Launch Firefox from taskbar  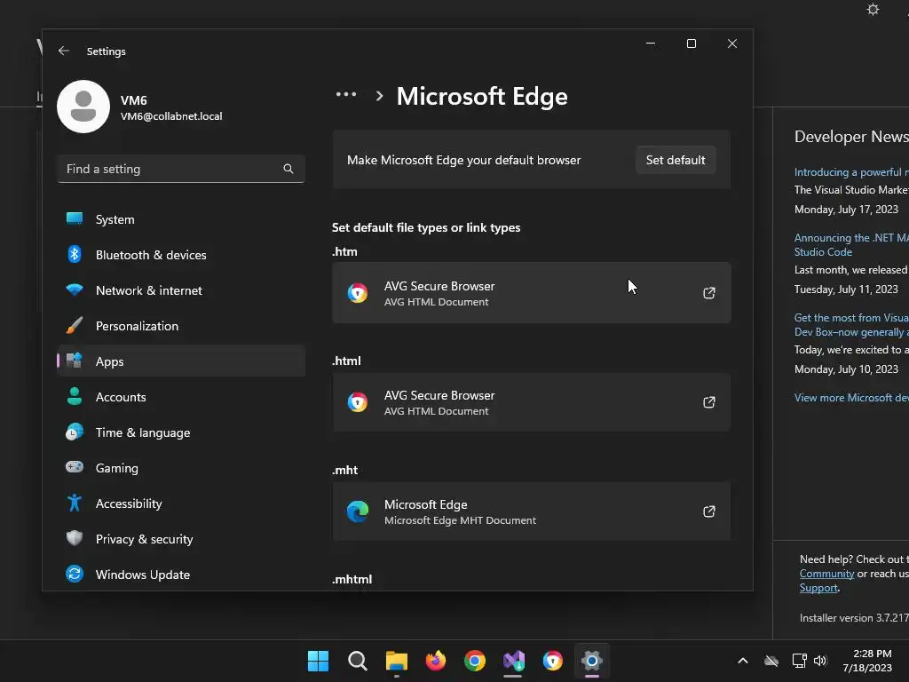point(435,661)
